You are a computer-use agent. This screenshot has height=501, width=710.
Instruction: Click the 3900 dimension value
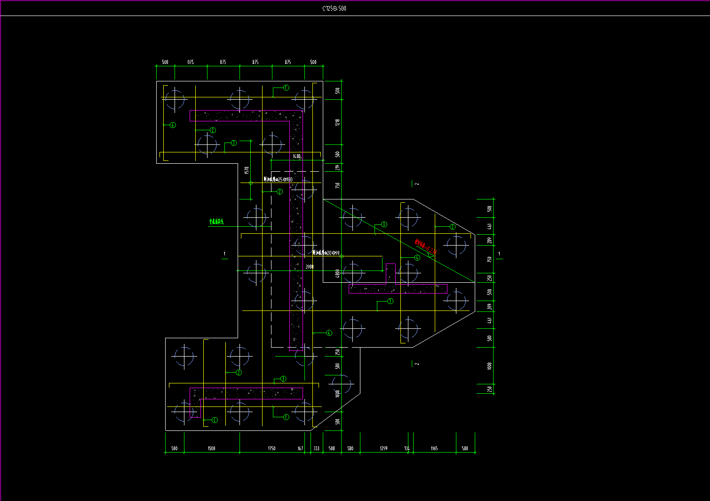pos(309,267)
